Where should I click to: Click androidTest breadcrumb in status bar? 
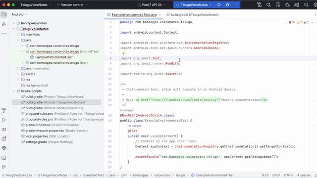93,175
